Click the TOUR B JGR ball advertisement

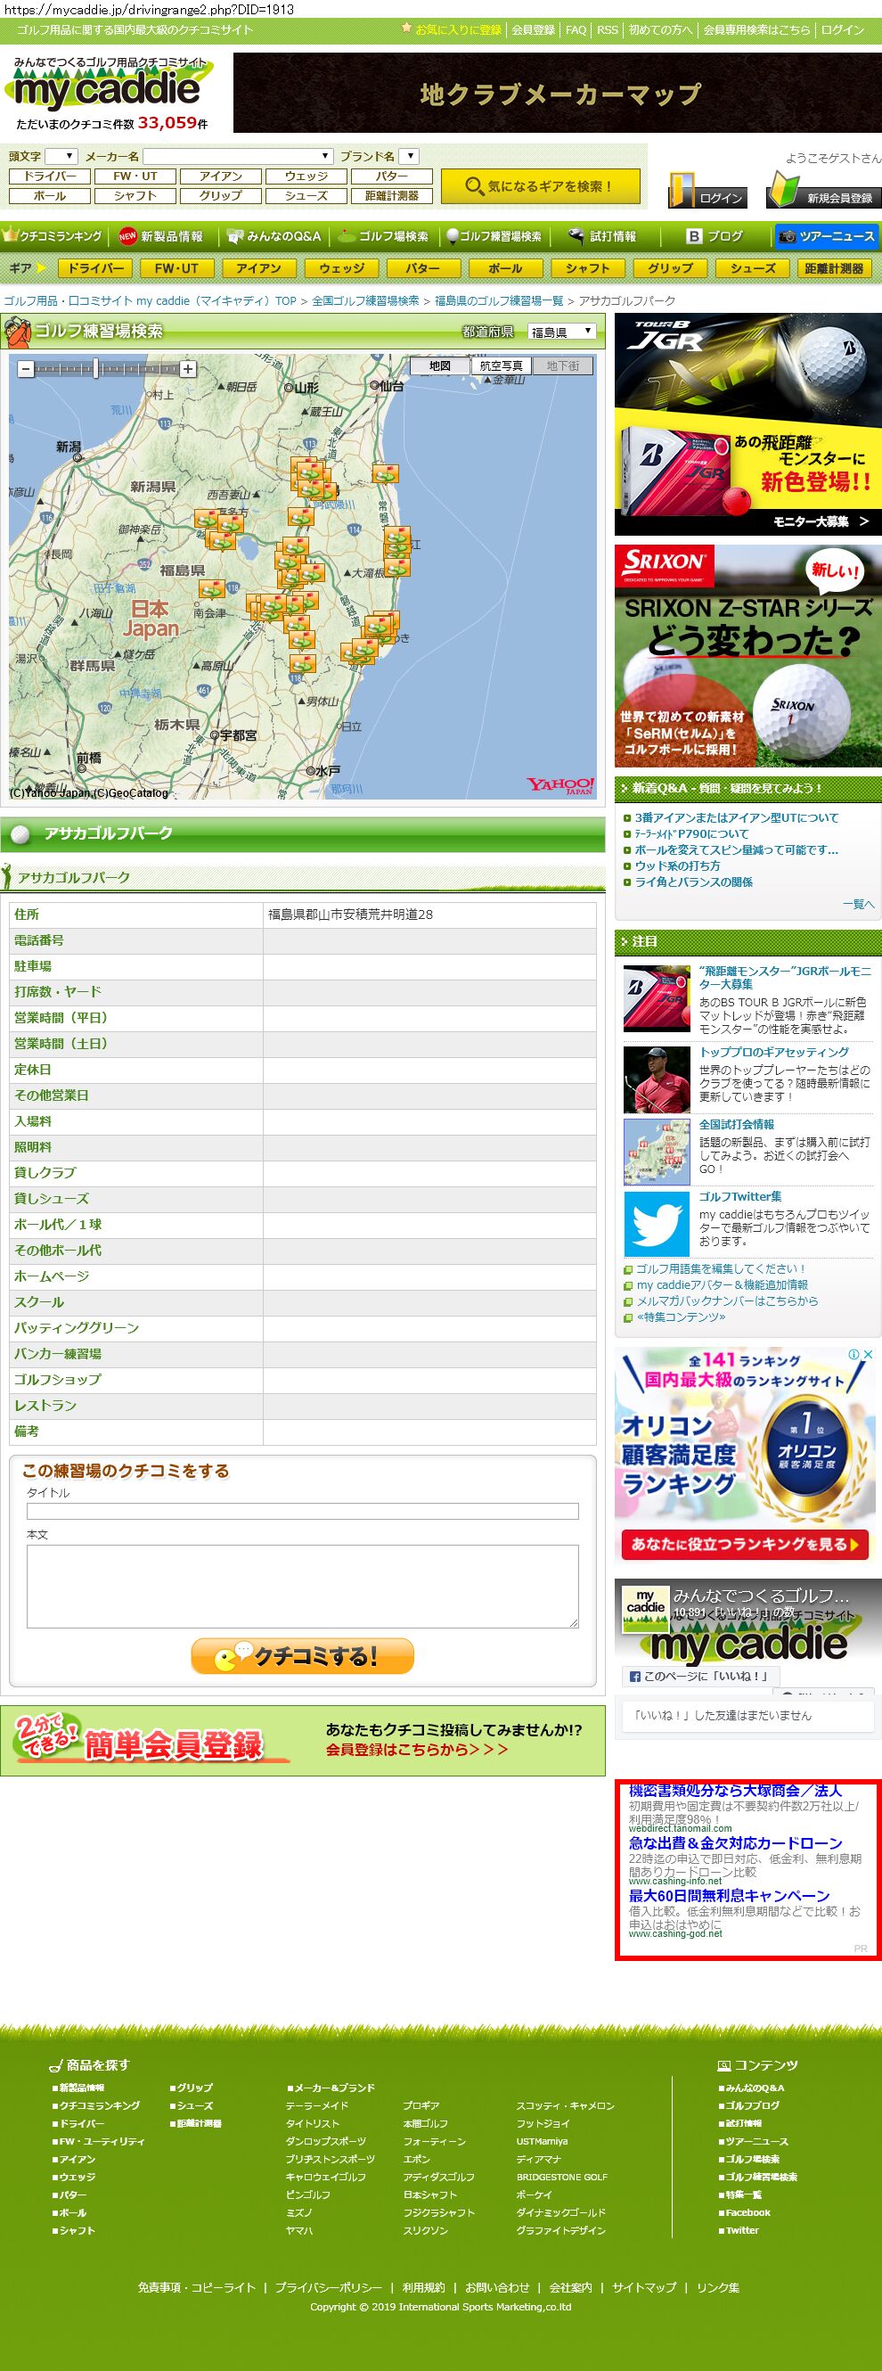747,423
